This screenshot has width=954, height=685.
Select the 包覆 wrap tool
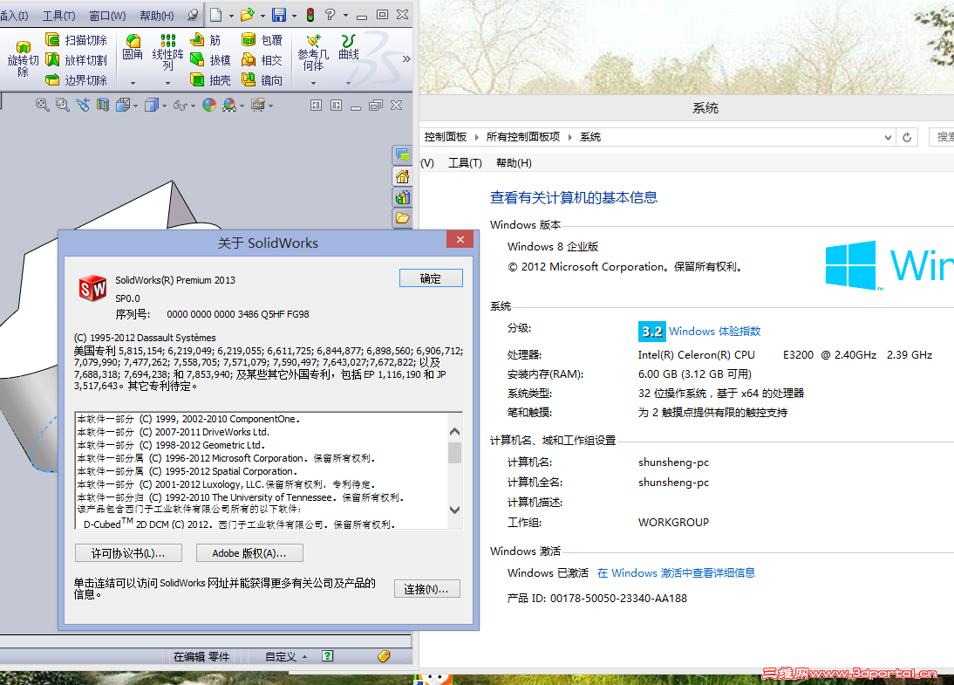tap(262, 40)
